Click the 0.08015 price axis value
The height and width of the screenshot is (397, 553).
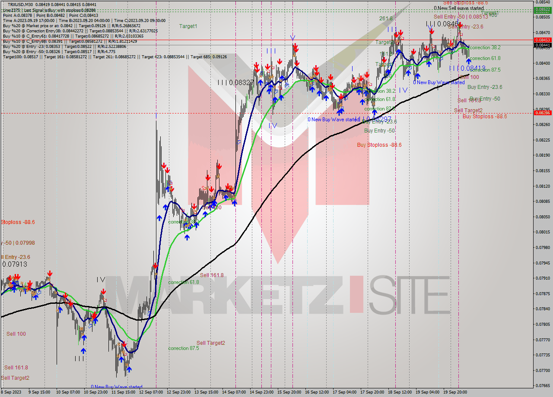[543, 232]
